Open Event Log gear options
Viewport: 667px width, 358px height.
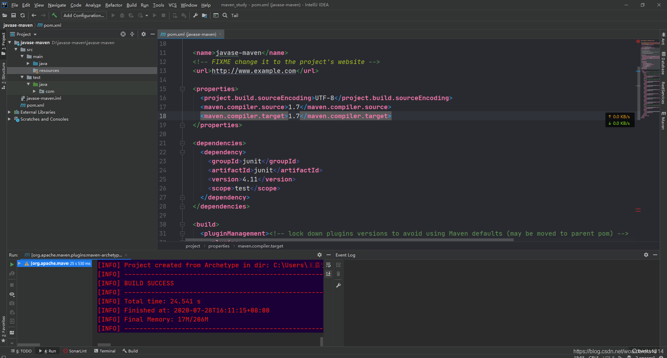point(646,255)
